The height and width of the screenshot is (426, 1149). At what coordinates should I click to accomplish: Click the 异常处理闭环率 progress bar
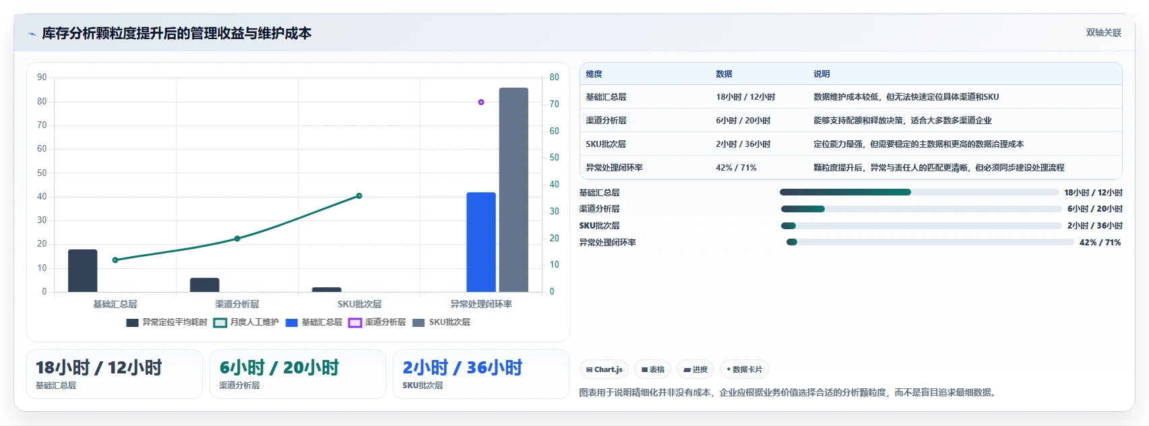[930, 242]
